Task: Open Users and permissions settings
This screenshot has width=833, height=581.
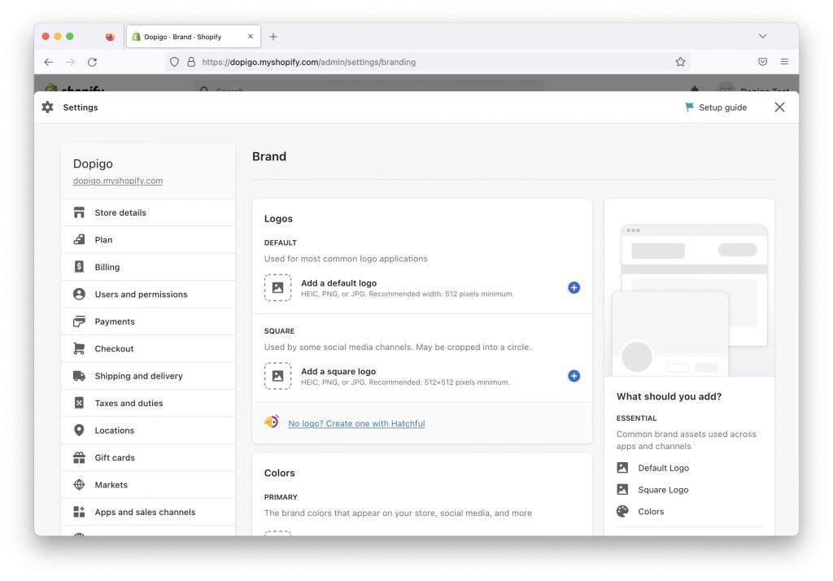Action: tap(148, 294)
